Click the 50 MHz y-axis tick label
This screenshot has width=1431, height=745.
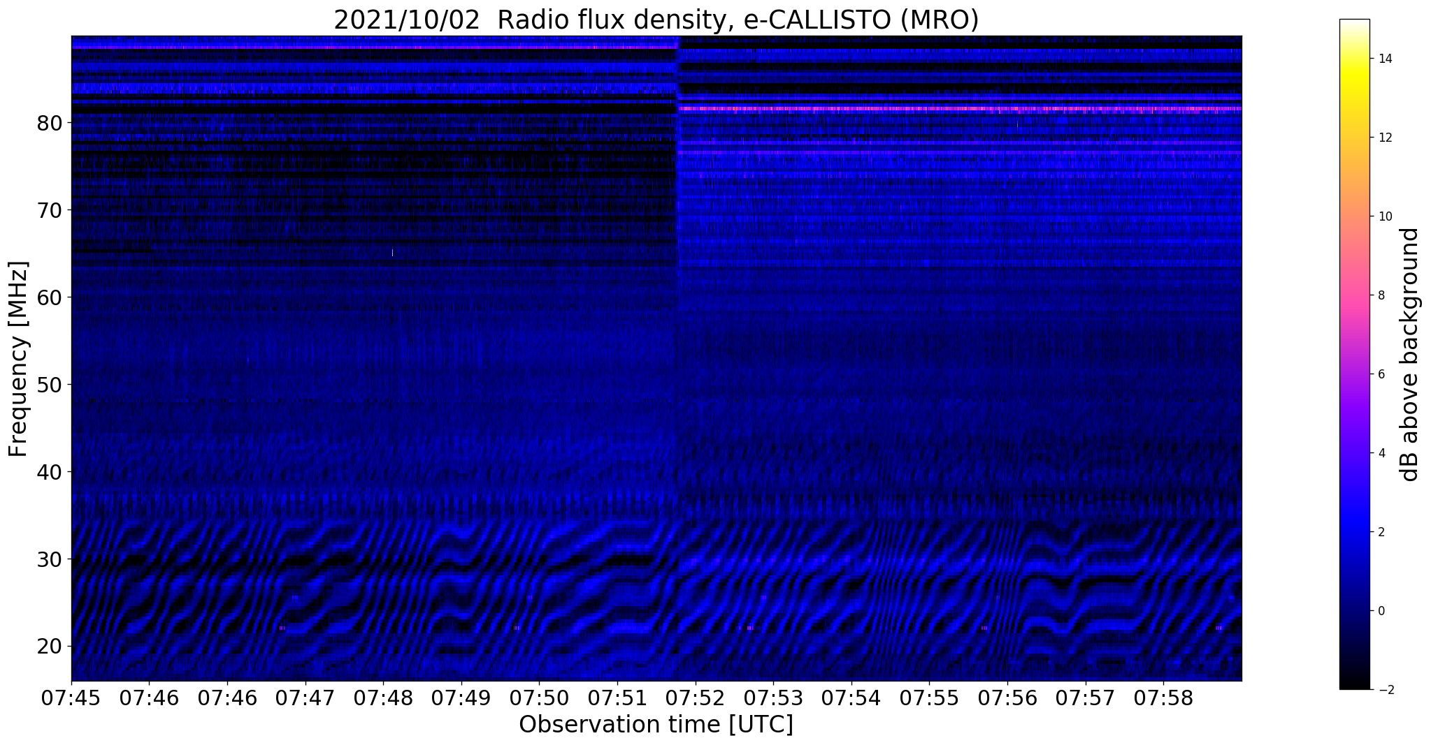coord(50,385)
